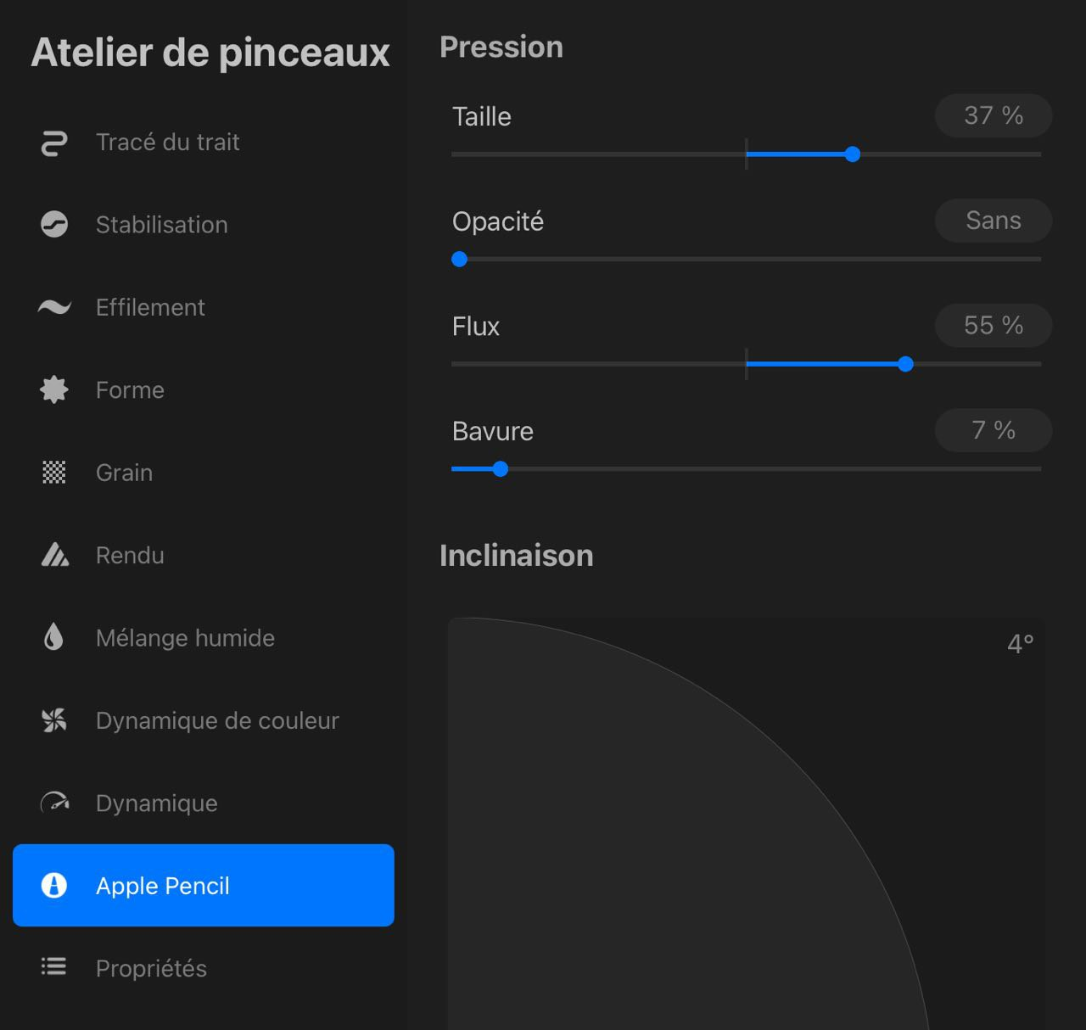Select the Grain checkerboard icon
This screenshot has width=1086, height=1030.
54,473
